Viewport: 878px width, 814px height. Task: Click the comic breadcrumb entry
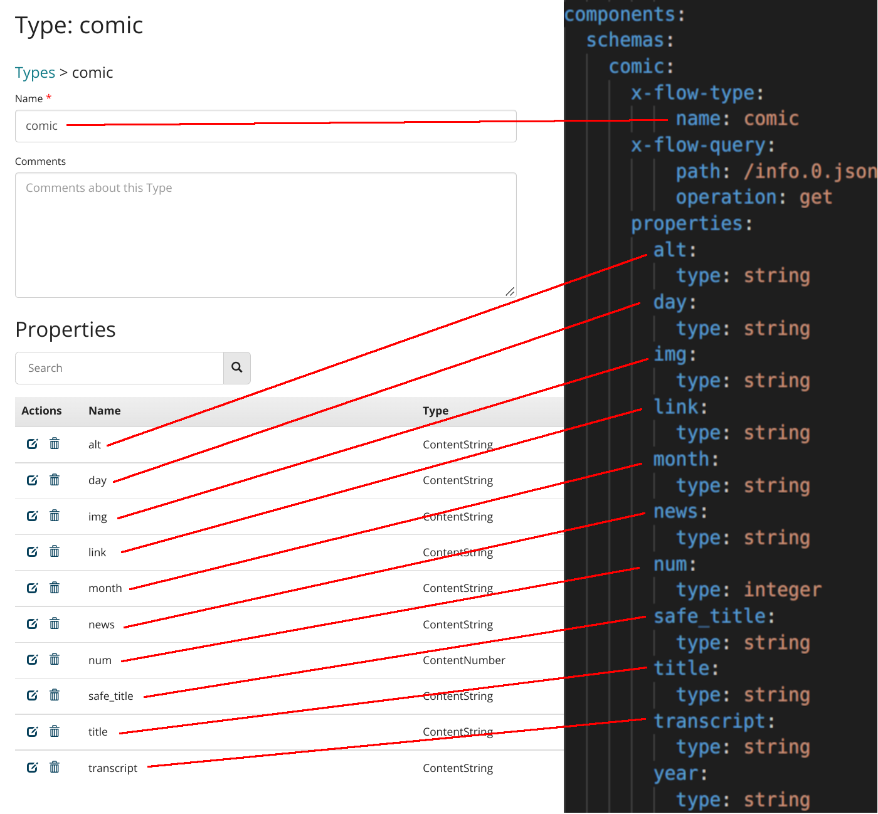click(x=92, y=73)
